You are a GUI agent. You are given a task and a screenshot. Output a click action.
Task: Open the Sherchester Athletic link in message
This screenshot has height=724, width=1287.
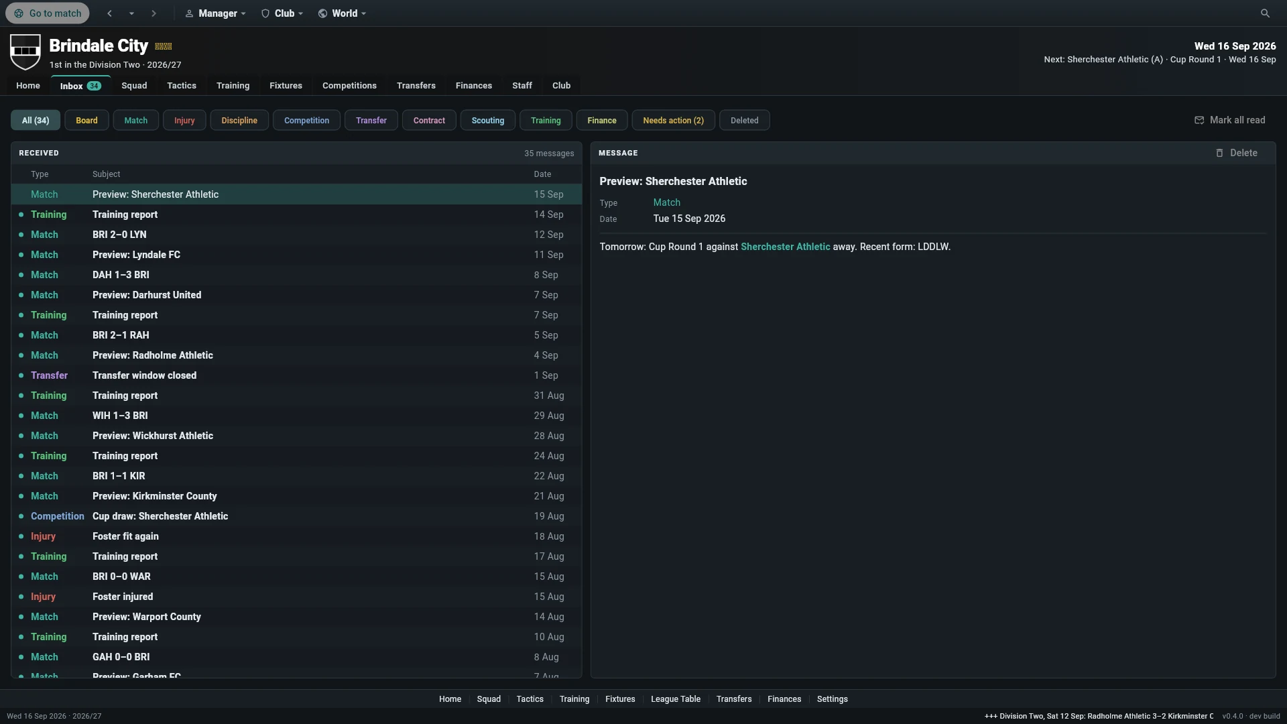pos(785,247)
